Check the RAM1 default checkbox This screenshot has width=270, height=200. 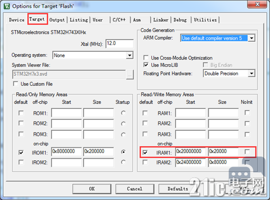145,113
